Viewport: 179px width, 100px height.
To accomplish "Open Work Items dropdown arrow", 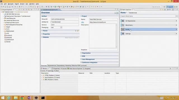I will [x=176, y=25].
